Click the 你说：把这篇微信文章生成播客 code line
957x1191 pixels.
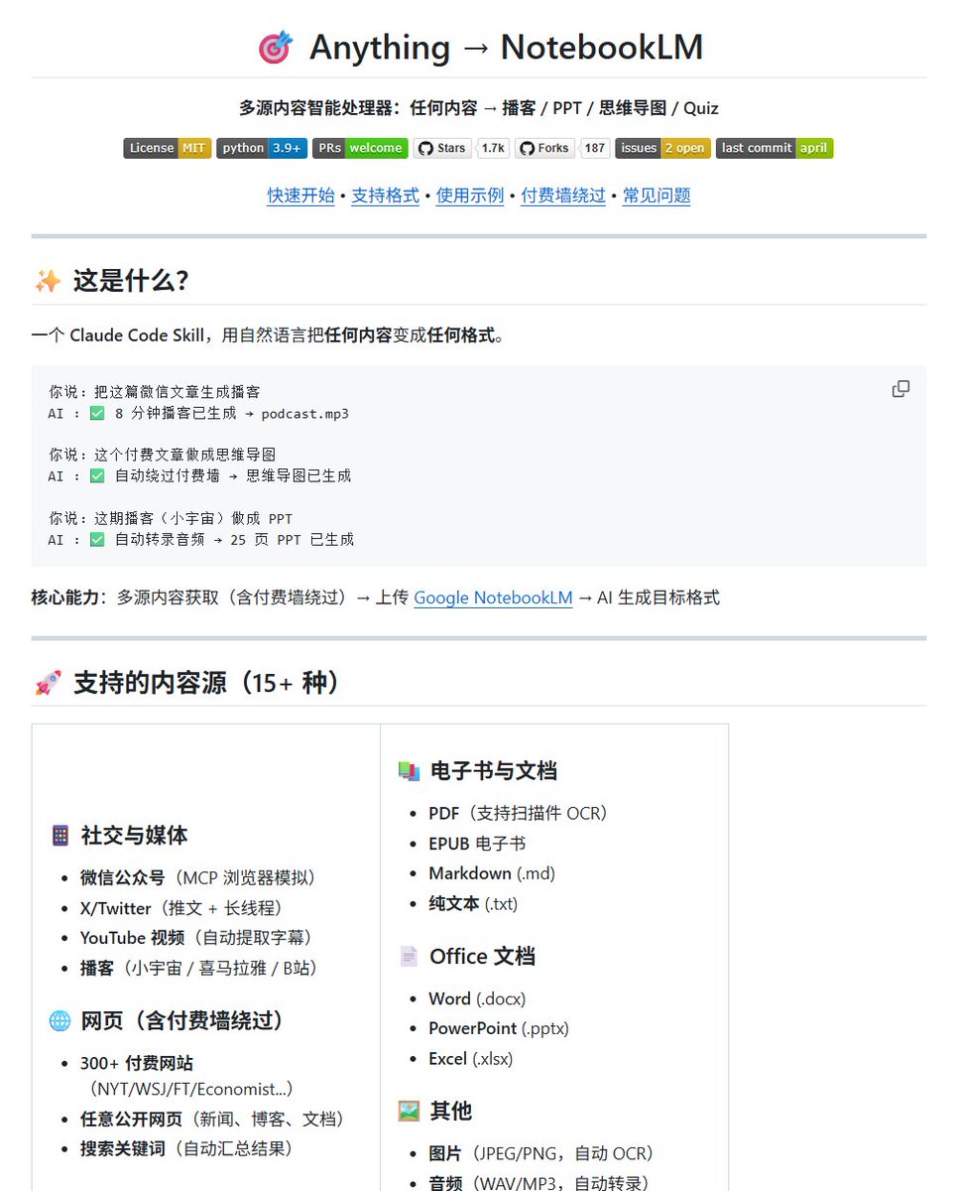[x=155, y=392]
